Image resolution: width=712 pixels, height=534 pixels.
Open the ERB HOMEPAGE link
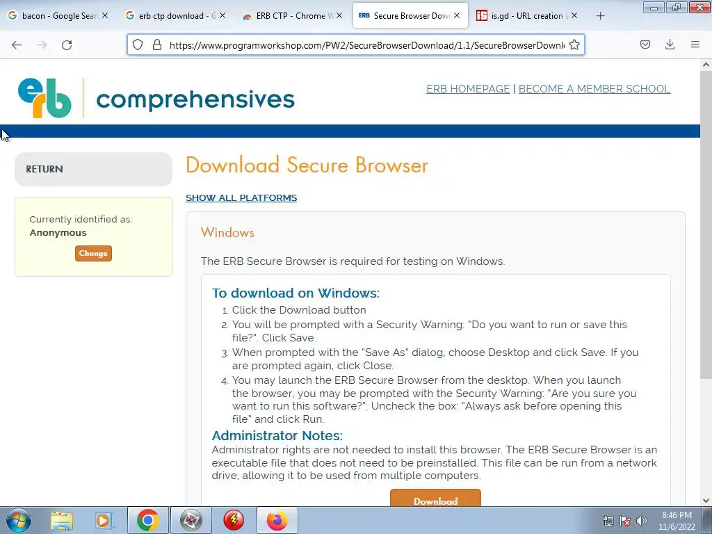[468, 88]
